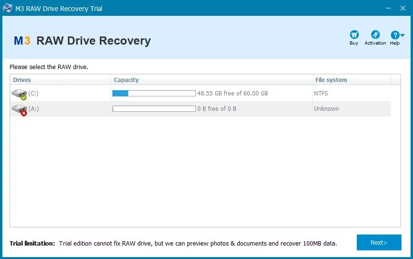The width and height of the screenshot is (413, 259).
Task: Click the (A:) drive label
Action: [x=34, y=108]
